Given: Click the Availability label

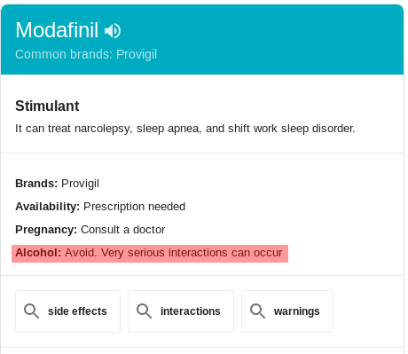Looking at the screenshot, I should tap(48, 207).
